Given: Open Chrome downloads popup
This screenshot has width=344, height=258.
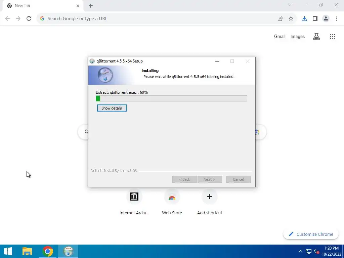Looking at the screenshot, I should 304,19.
